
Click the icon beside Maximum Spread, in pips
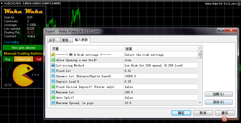[x=53, y=103]
